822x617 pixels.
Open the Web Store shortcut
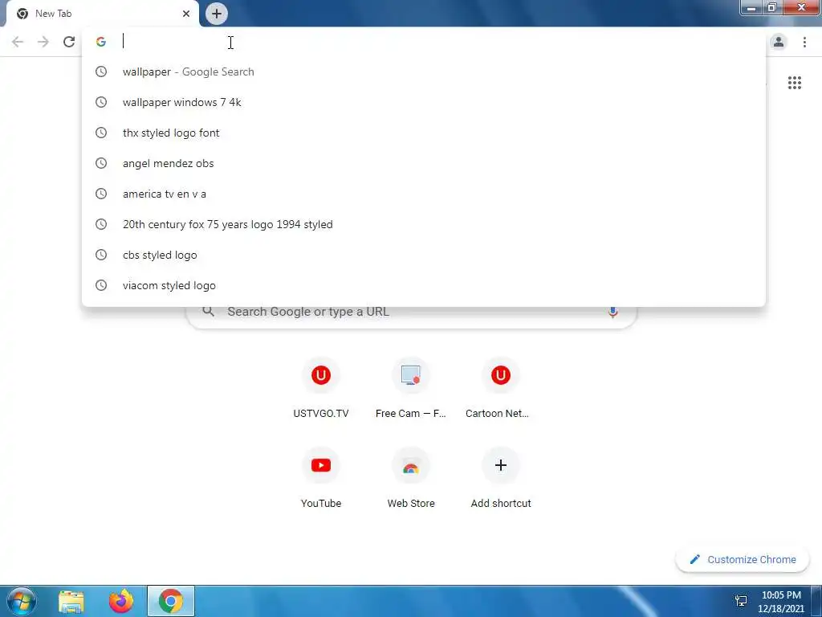411,478
